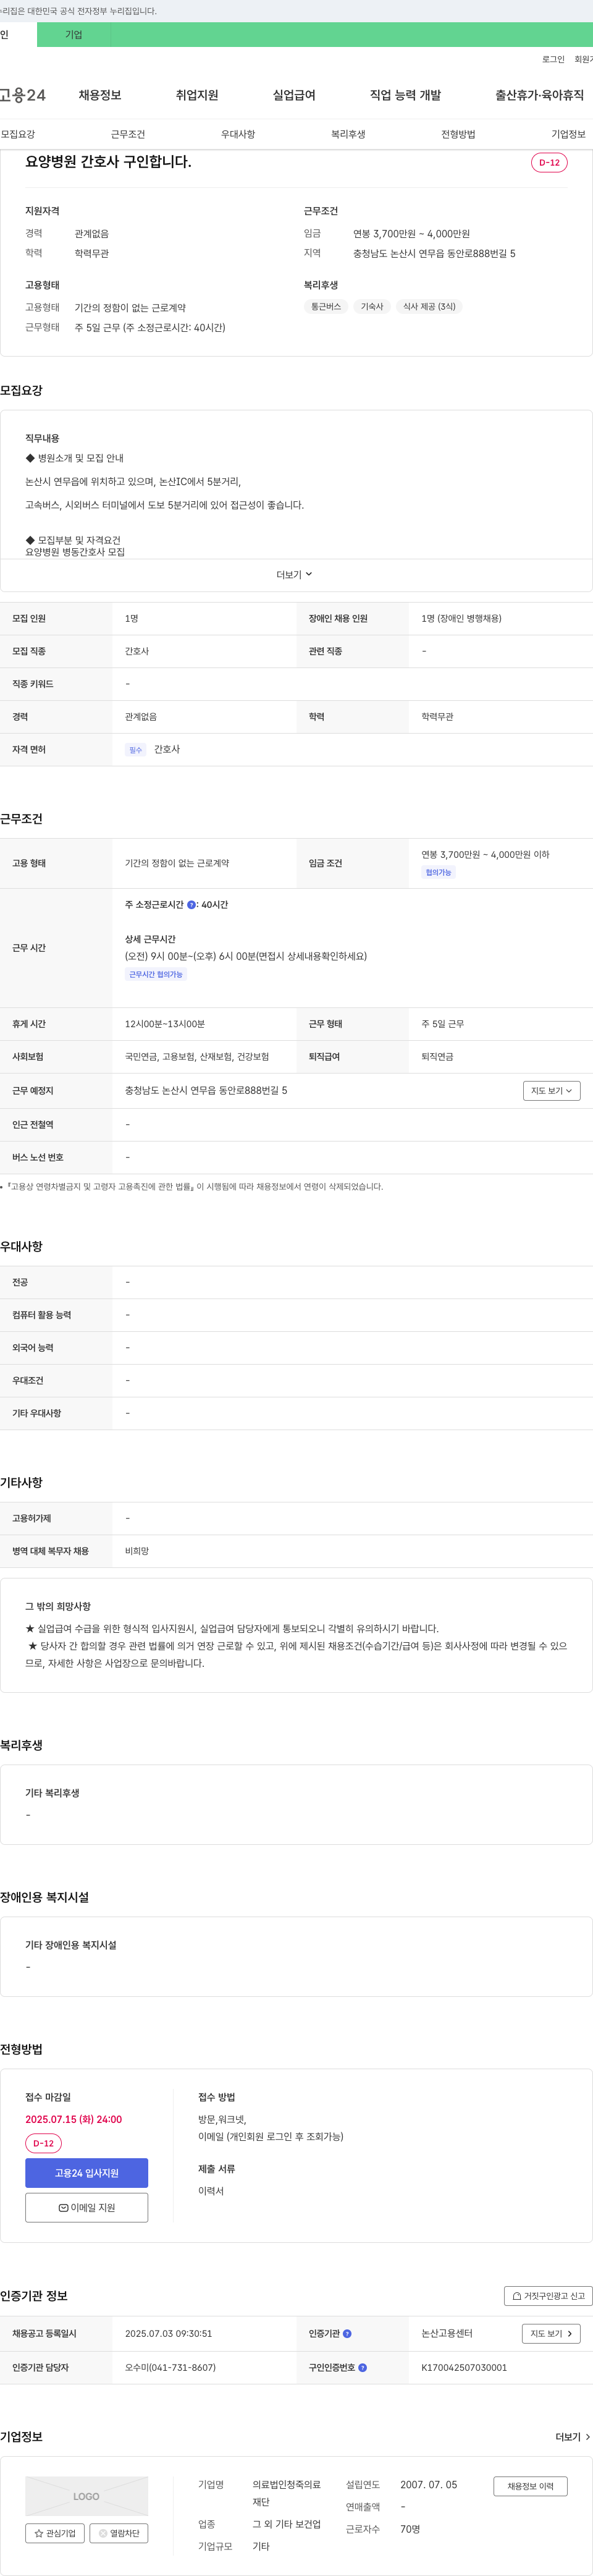Jump to 근무조건 section tab

[x=128, y=134]
